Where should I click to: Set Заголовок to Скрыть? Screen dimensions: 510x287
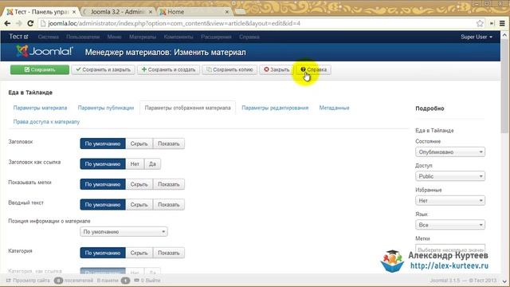(139, 143)
